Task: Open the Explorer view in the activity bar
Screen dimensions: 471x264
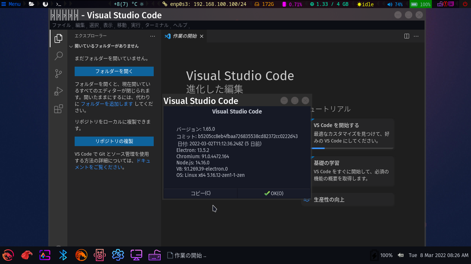Action: [x=59, y=38]
